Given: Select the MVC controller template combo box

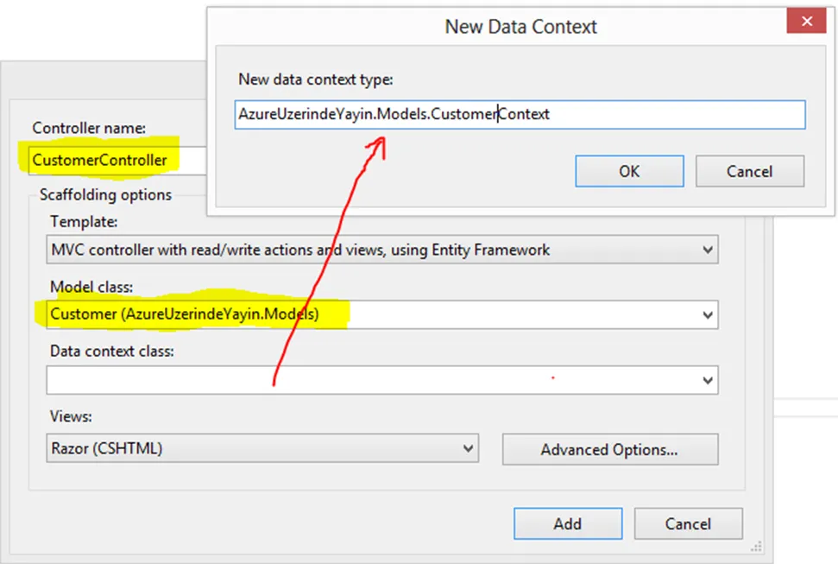Looking at the screenshot, I should pyautogui.click(x=382, y=250).
